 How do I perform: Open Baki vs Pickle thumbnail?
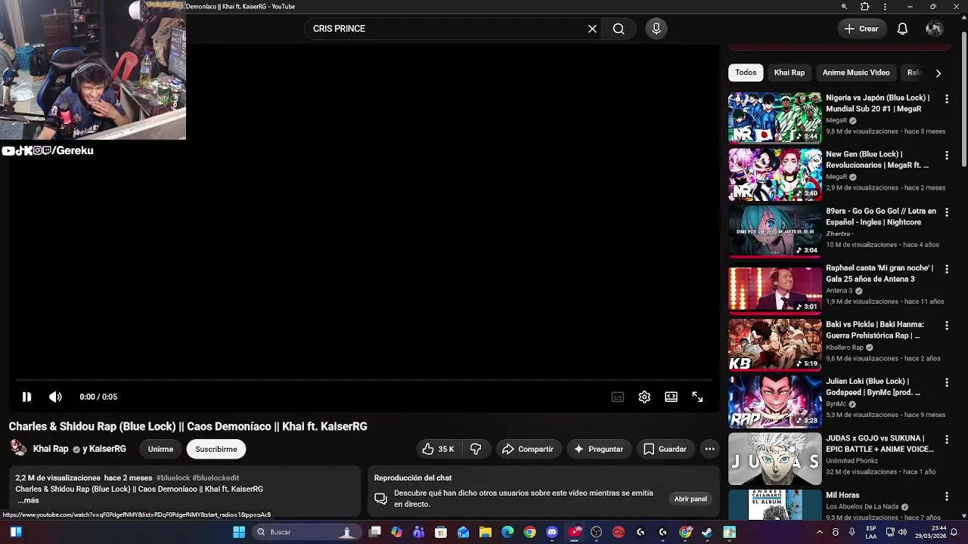pyautogui.click(x=774, y=345)
